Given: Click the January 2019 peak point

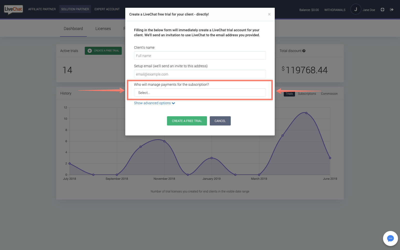Looking at the screenshot, I should 211,158.
